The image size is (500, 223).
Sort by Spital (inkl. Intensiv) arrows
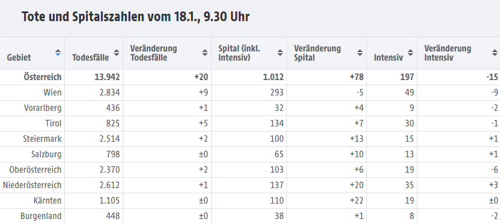280,53
